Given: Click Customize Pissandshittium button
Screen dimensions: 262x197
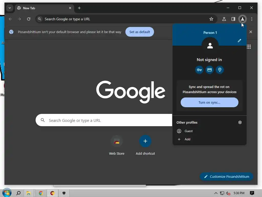Looking at the screenshot, I should (x=226, y=176).
